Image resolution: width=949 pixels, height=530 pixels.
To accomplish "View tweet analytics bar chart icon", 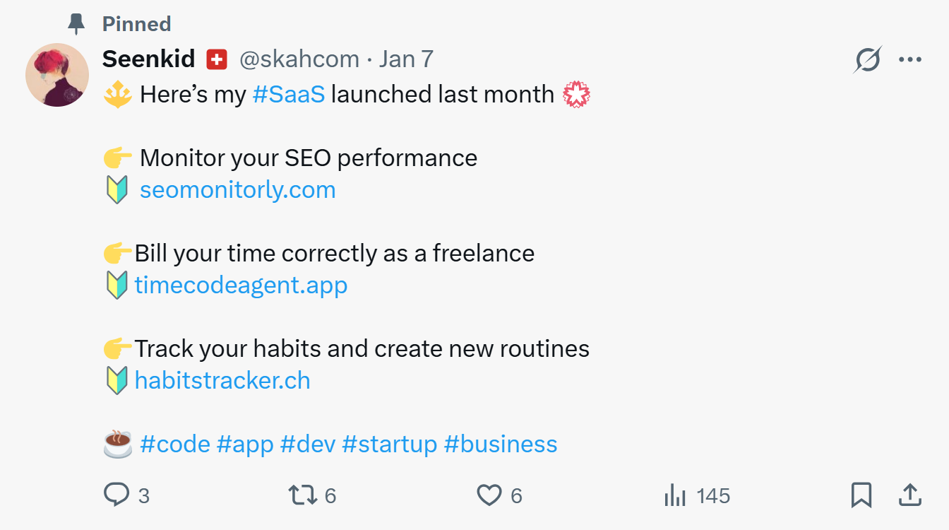I will coord(675,495).
